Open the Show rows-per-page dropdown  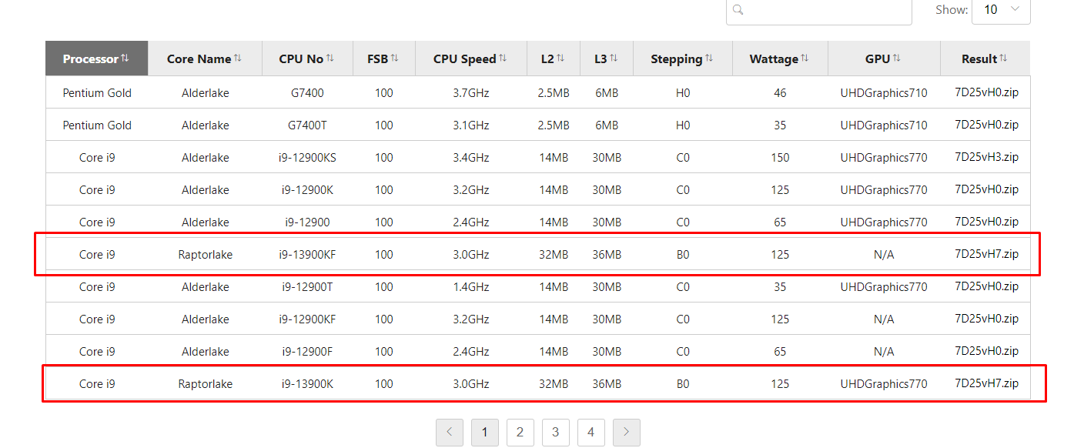tap(1001, 10)
